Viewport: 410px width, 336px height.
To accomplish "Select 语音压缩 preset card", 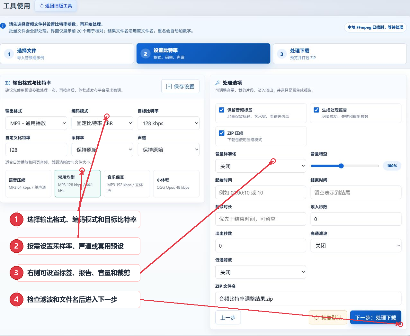I will (x=28, y=184).
